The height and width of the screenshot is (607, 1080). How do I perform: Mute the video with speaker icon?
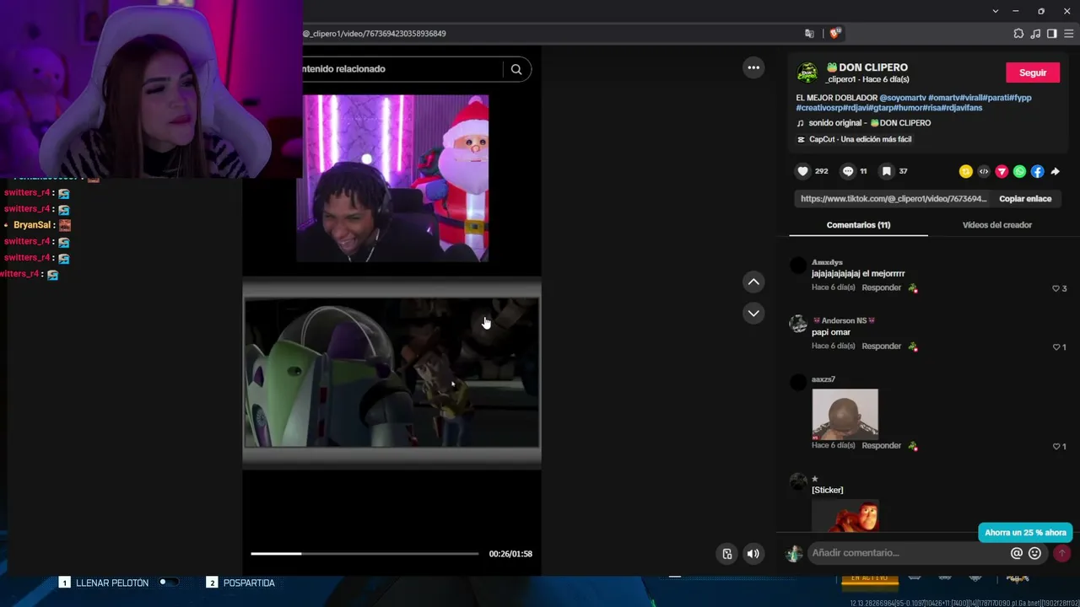(x=753, y=554)
